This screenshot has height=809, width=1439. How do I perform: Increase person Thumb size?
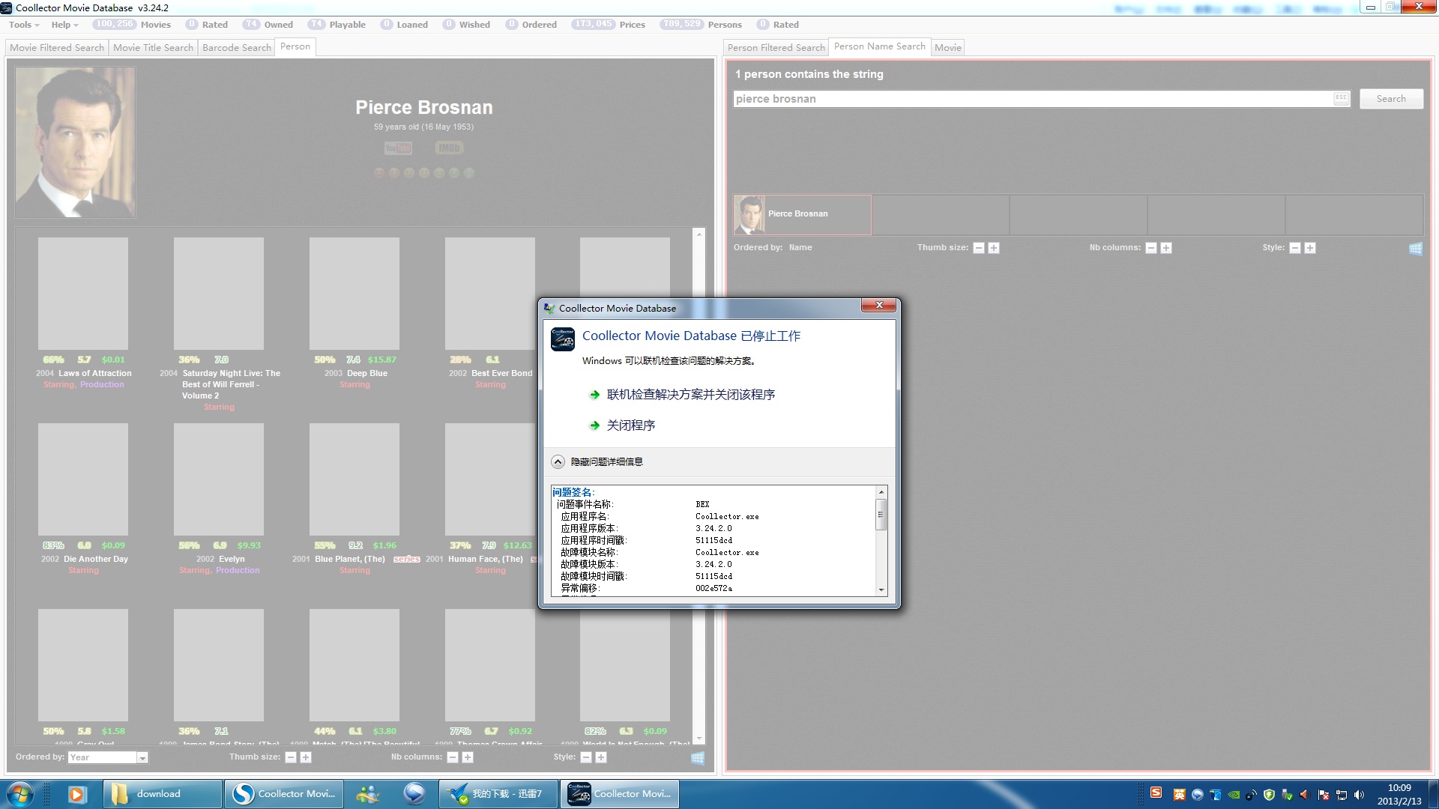tap(994, 248)
